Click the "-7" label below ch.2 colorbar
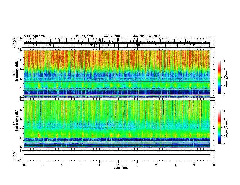The height and width of the screenshot is (185, 240). 224,144
